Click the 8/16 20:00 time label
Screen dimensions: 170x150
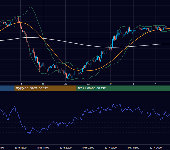[x=65, y=147]
